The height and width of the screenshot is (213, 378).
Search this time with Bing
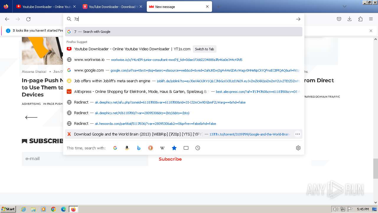pyautogui.click(x=139, y=148)
